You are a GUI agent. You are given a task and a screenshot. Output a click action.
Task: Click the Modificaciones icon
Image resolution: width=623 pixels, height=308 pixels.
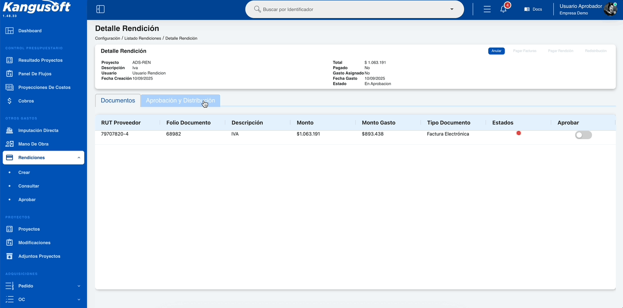9,243
